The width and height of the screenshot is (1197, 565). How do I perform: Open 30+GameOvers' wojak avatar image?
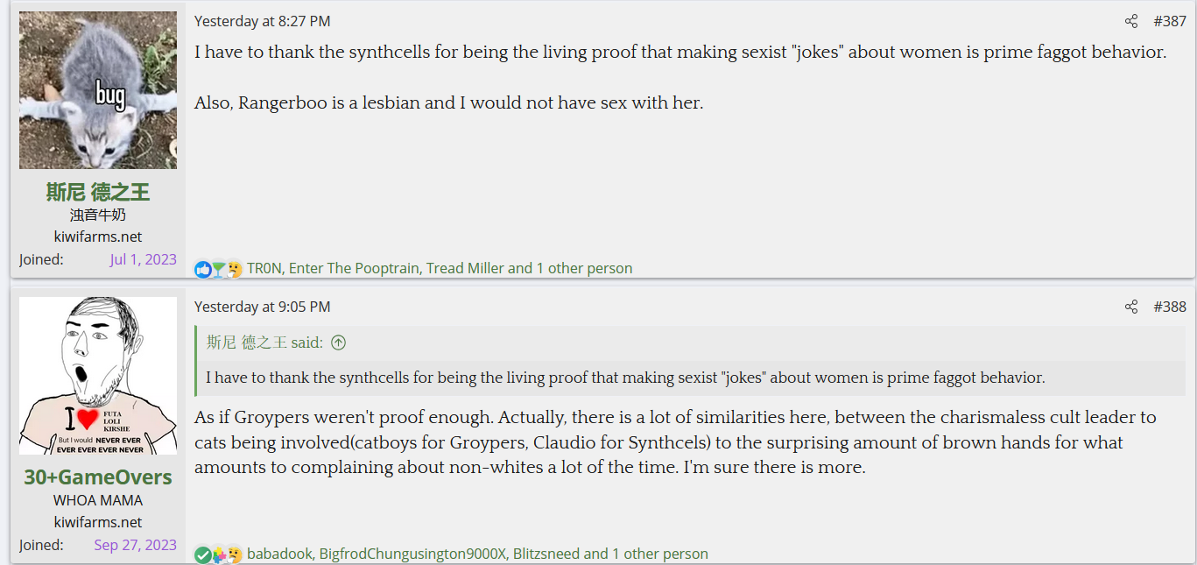click(x=98, y=376)
